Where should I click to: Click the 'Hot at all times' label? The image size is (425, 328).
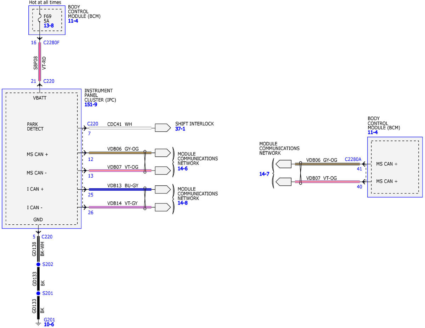pyautogui.click(x=45, y=2)
